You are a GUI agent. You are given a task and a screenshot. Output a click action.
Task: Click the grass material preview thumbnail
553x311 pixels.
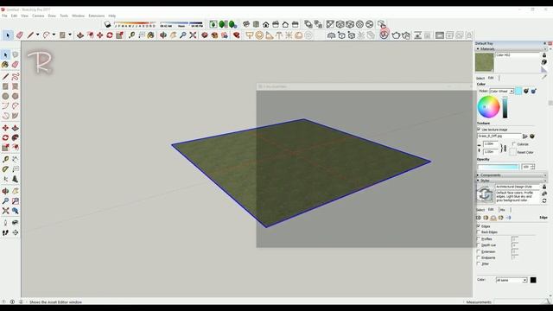coord(485,62)
